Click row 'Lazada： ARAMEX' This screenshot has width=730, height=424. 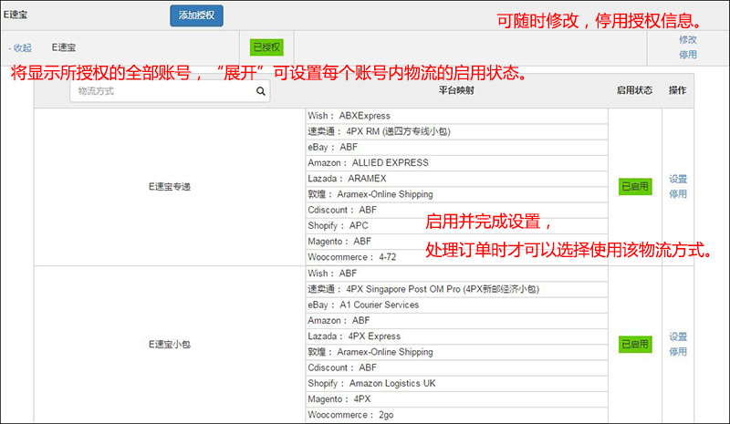point(457,179)
